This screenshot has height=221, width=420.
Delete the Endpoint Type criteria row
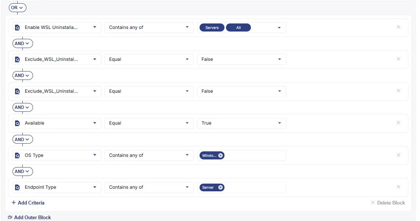point(398,187)
